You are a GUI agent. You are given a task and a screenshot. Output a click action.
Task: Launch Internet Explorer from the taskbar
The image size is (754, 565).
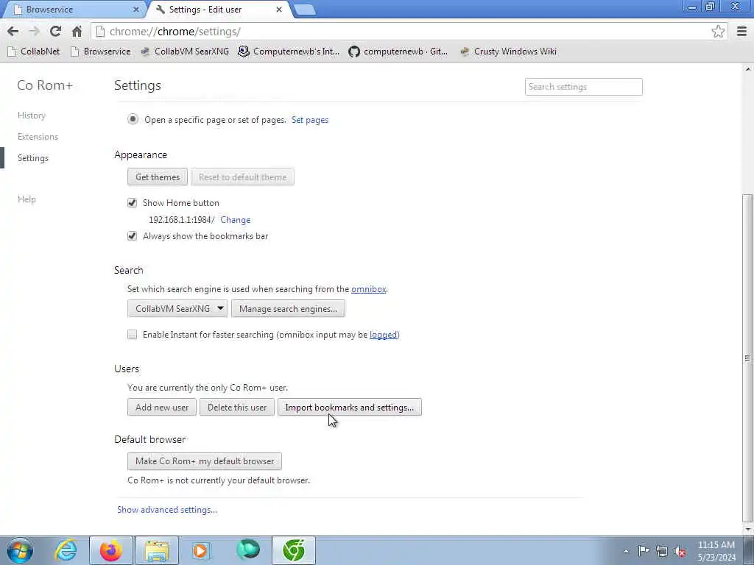[66, 550]
